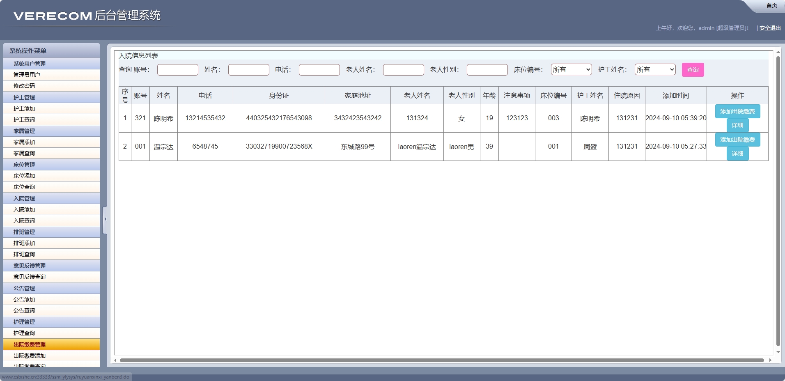Screen dimensions: 785x381
Task: View 详细 for the 陈明希 row
Action: (x=737, y=125)
